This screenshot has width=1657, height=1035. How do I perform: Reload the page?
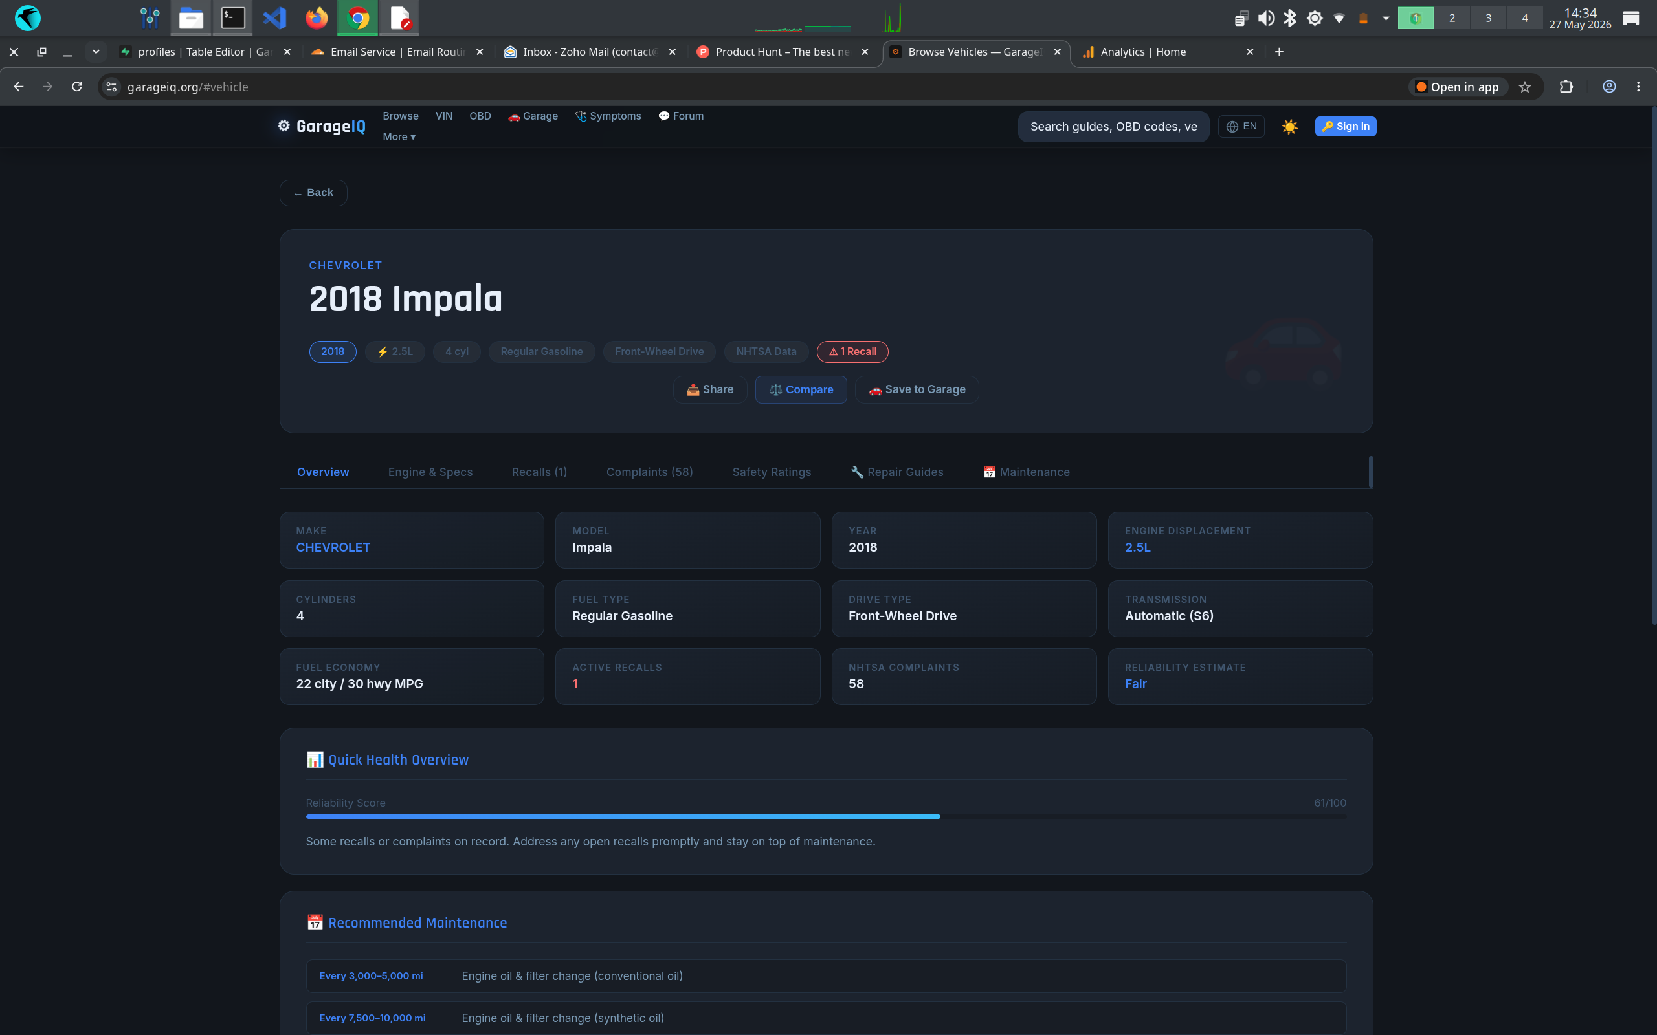point(76,87)
